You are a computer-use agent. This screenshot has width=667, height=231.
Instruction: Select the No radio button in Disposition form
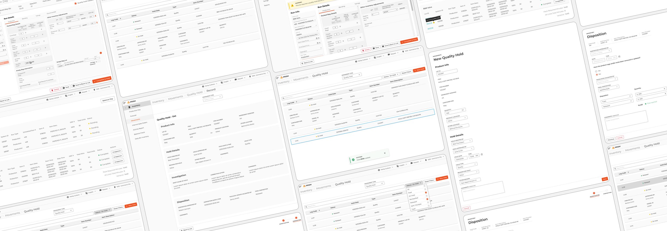pyautogui.click(x=597, y=75)
